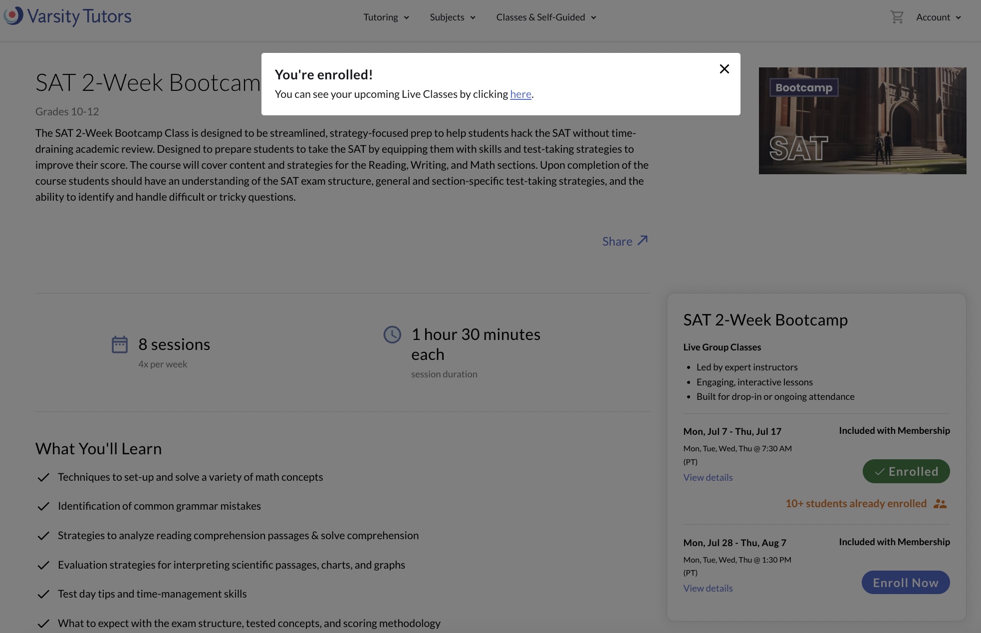Click the calendar sessions icon

120,344
